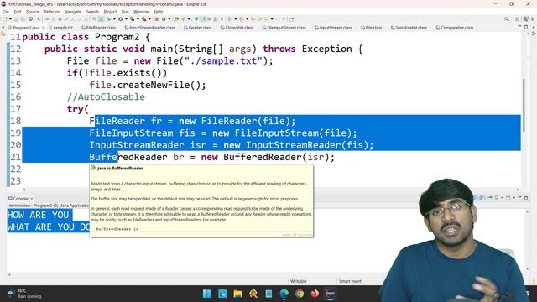Viewport: 537px width, 302px height.
Task: Click the Open Perspective icon in top-right
Action: click(517, 19)
